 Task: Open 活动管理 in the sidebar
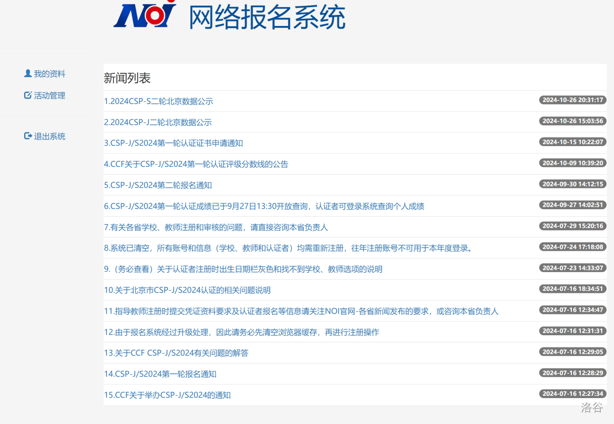(49, 95)
